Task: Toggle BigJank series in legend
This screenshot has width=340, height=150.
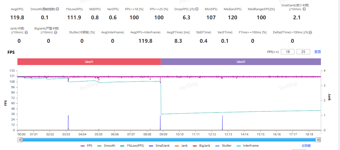Action: tap(202, 146)
